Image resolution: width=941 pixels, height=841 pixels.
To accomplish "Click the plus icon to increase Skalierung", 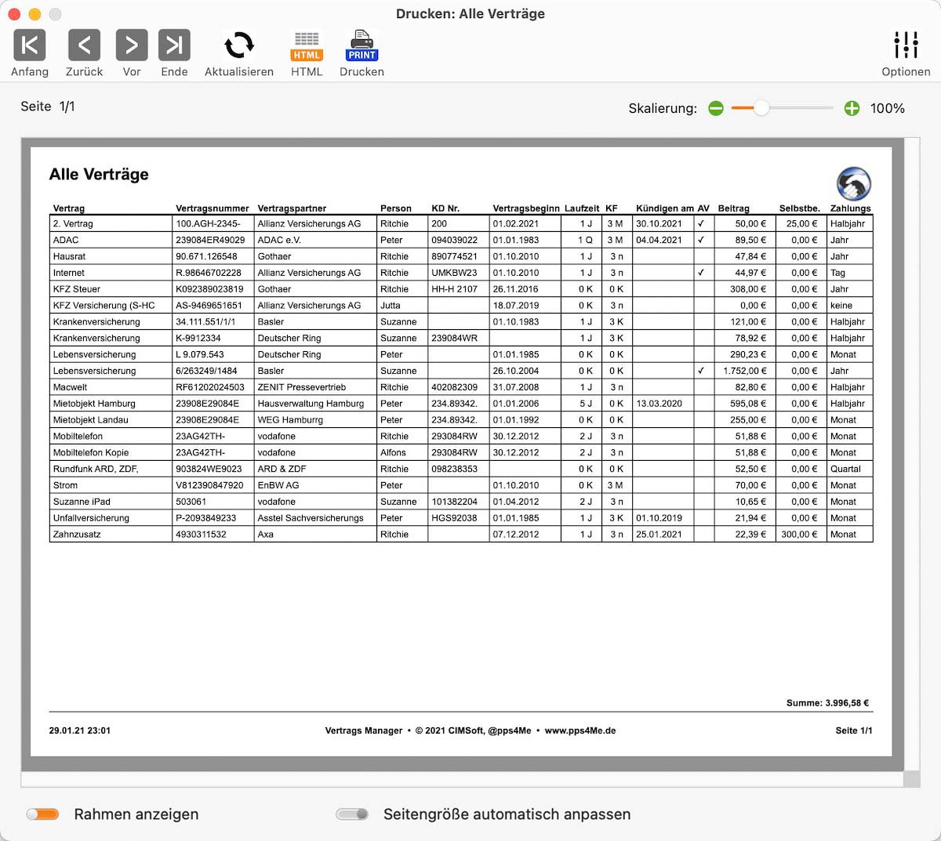I will 852,108.
